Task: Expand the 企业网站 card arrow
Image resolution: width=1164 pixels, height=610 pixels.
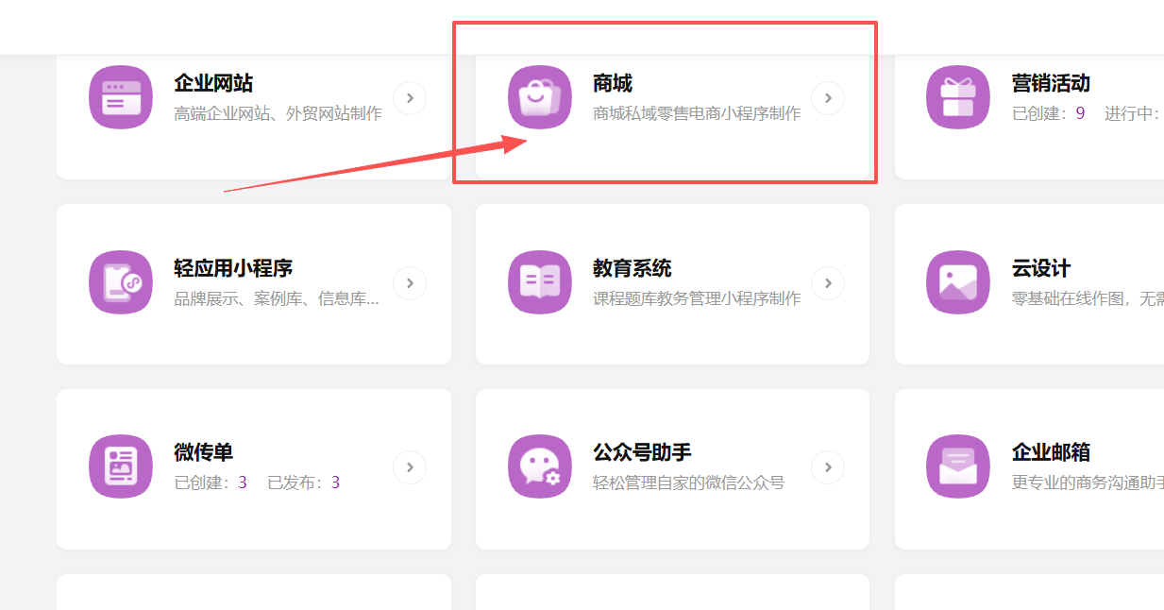Action: [x=410, y=97]
